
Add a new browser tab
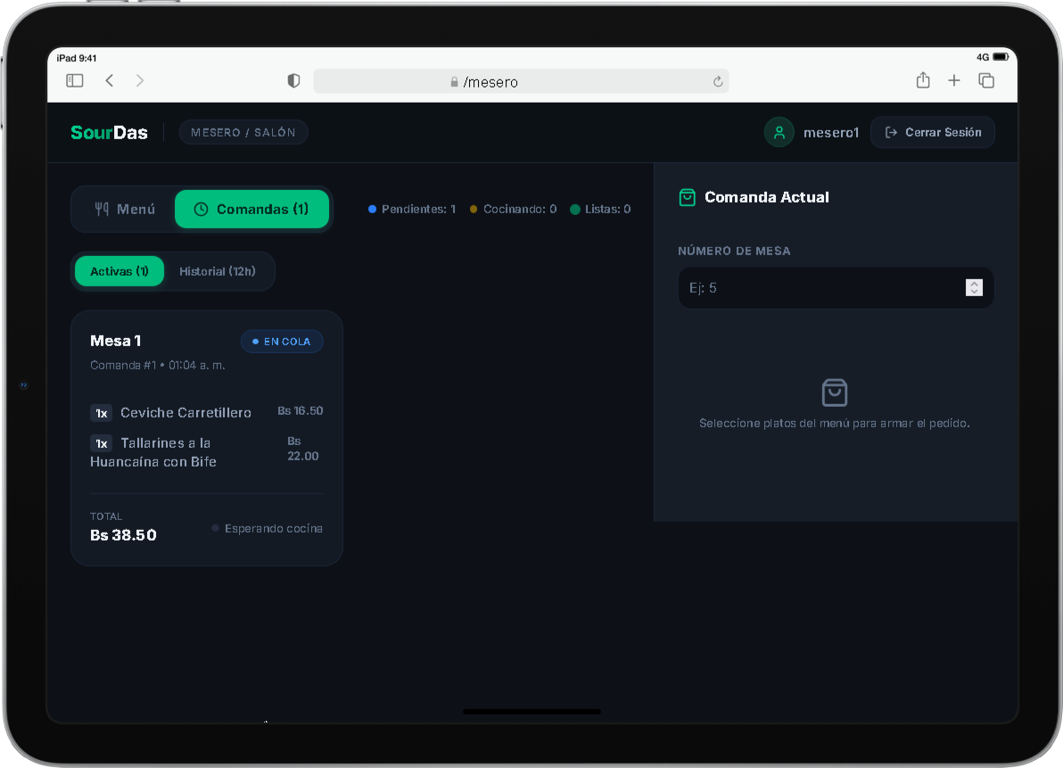pos(954,80)
